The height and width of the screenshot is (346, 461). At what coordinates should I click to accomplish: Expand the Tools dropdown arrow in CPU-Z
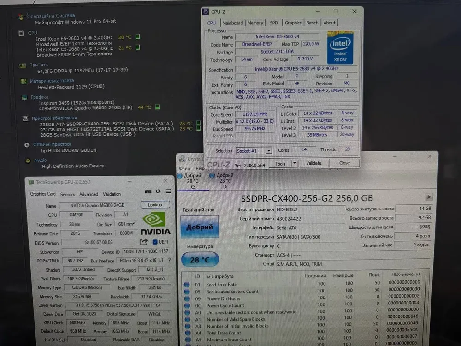[x=295, y=163]
